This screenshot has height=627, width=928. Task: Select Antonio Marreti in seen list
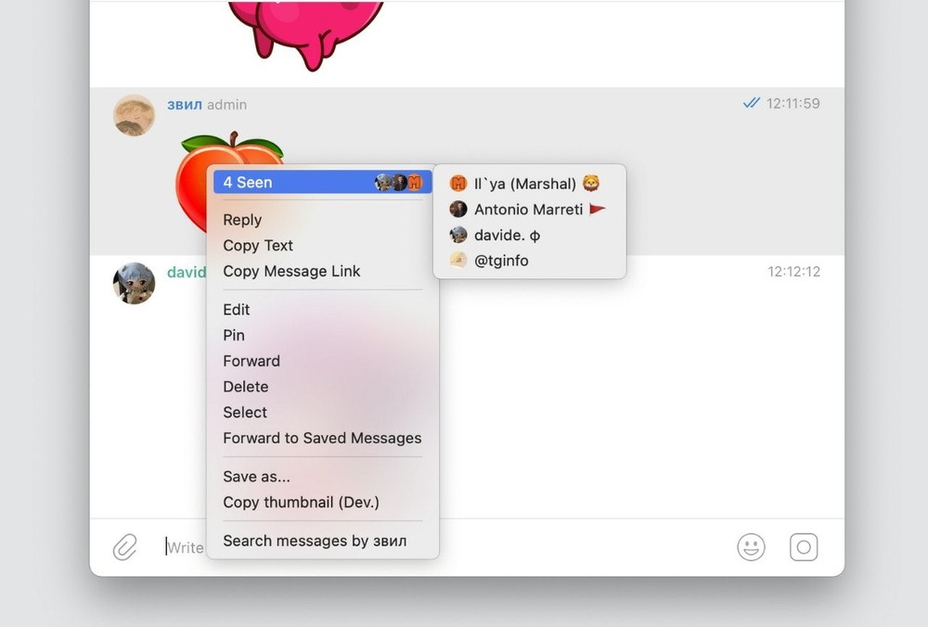[528, 210]
